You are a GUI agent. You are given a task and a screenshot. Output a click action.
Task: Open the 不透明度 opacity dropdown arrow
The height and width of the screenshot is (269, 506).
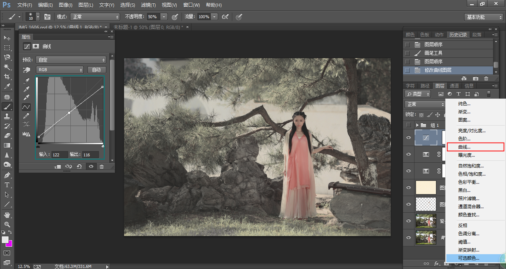[164, 17]
